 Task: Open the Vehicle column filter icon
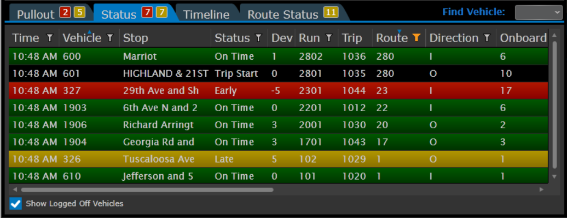(111, 38)
